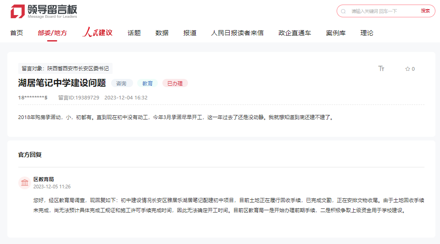The image size is (440, 244).
Task: Click the 留言ID:19389729 text
Action: (79, 98)
